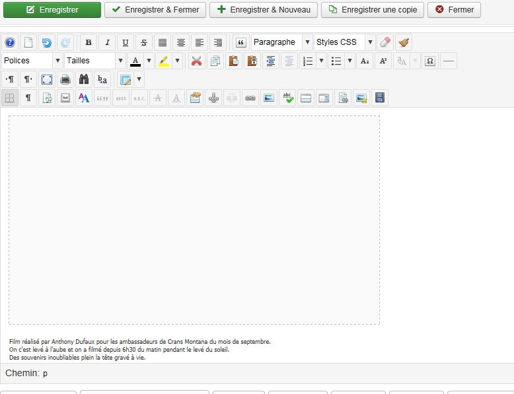
Task: Open the style select AA icon
Action: 84,98
